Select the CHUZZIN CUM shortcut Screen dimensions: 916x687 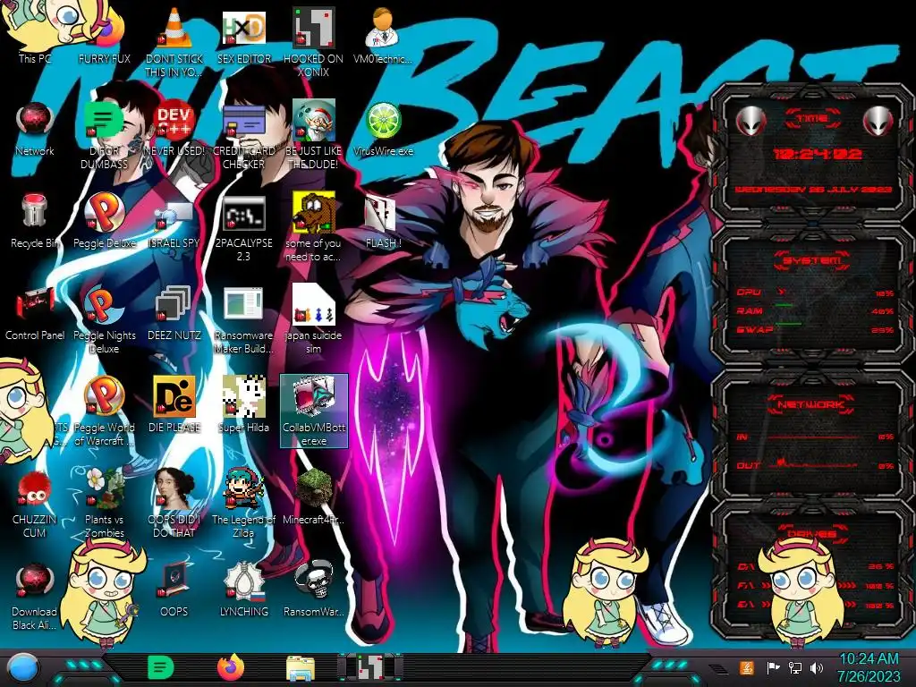[x=35, y=504]
